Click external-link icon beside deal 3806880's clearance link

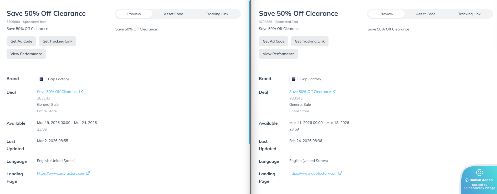coord(81,92)
